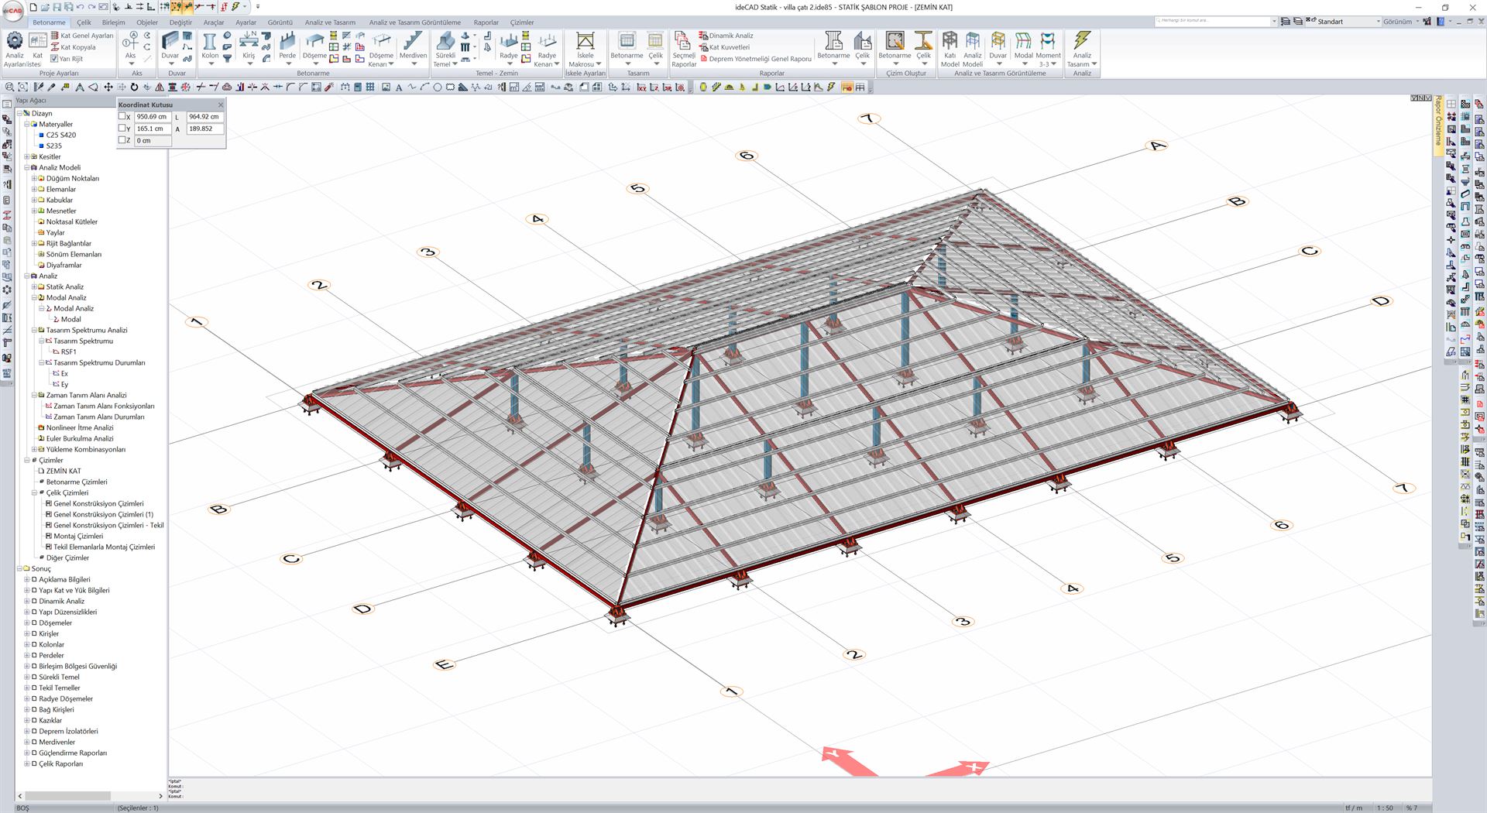Collapse the Analiz Modeli tree branch
The height and width of the screenshot is (813, 1487).
click(26, 167)
